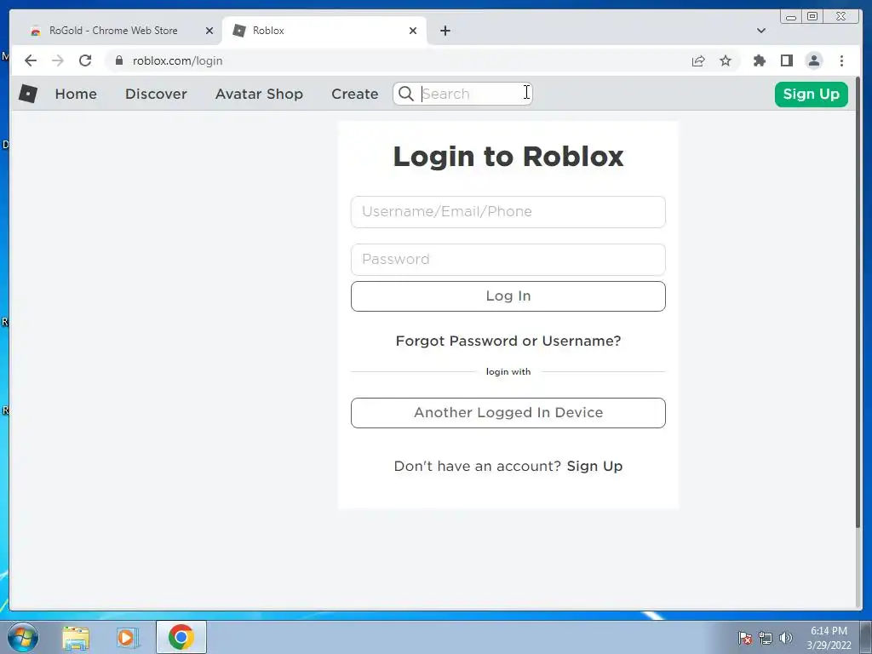Launch Windows Media Player from taskbar
Image resolution: width=872 pixels, height=654 pixels.
pyautogui.click(x=128, y=637)
